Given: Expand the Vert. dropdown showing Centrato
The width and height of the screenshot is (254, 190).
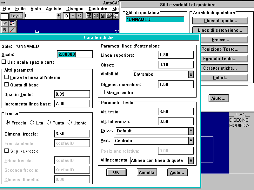Looking at the screenshot, I should (191, 141).
